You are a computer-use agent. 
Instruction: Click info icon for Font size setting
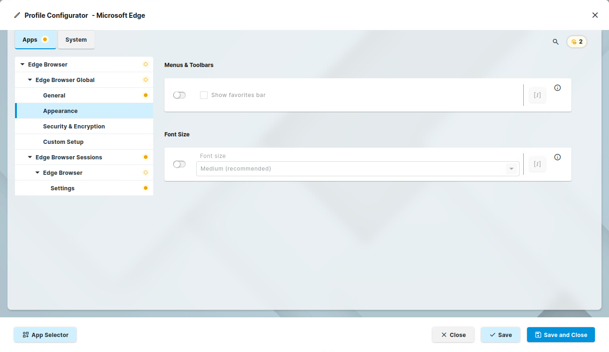click(x=557, y=157)
